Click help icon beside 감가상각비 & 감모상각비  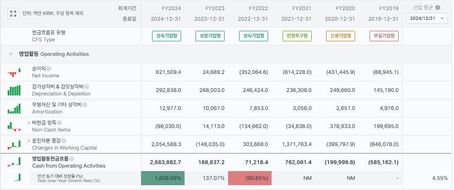[x=87, y=87]
